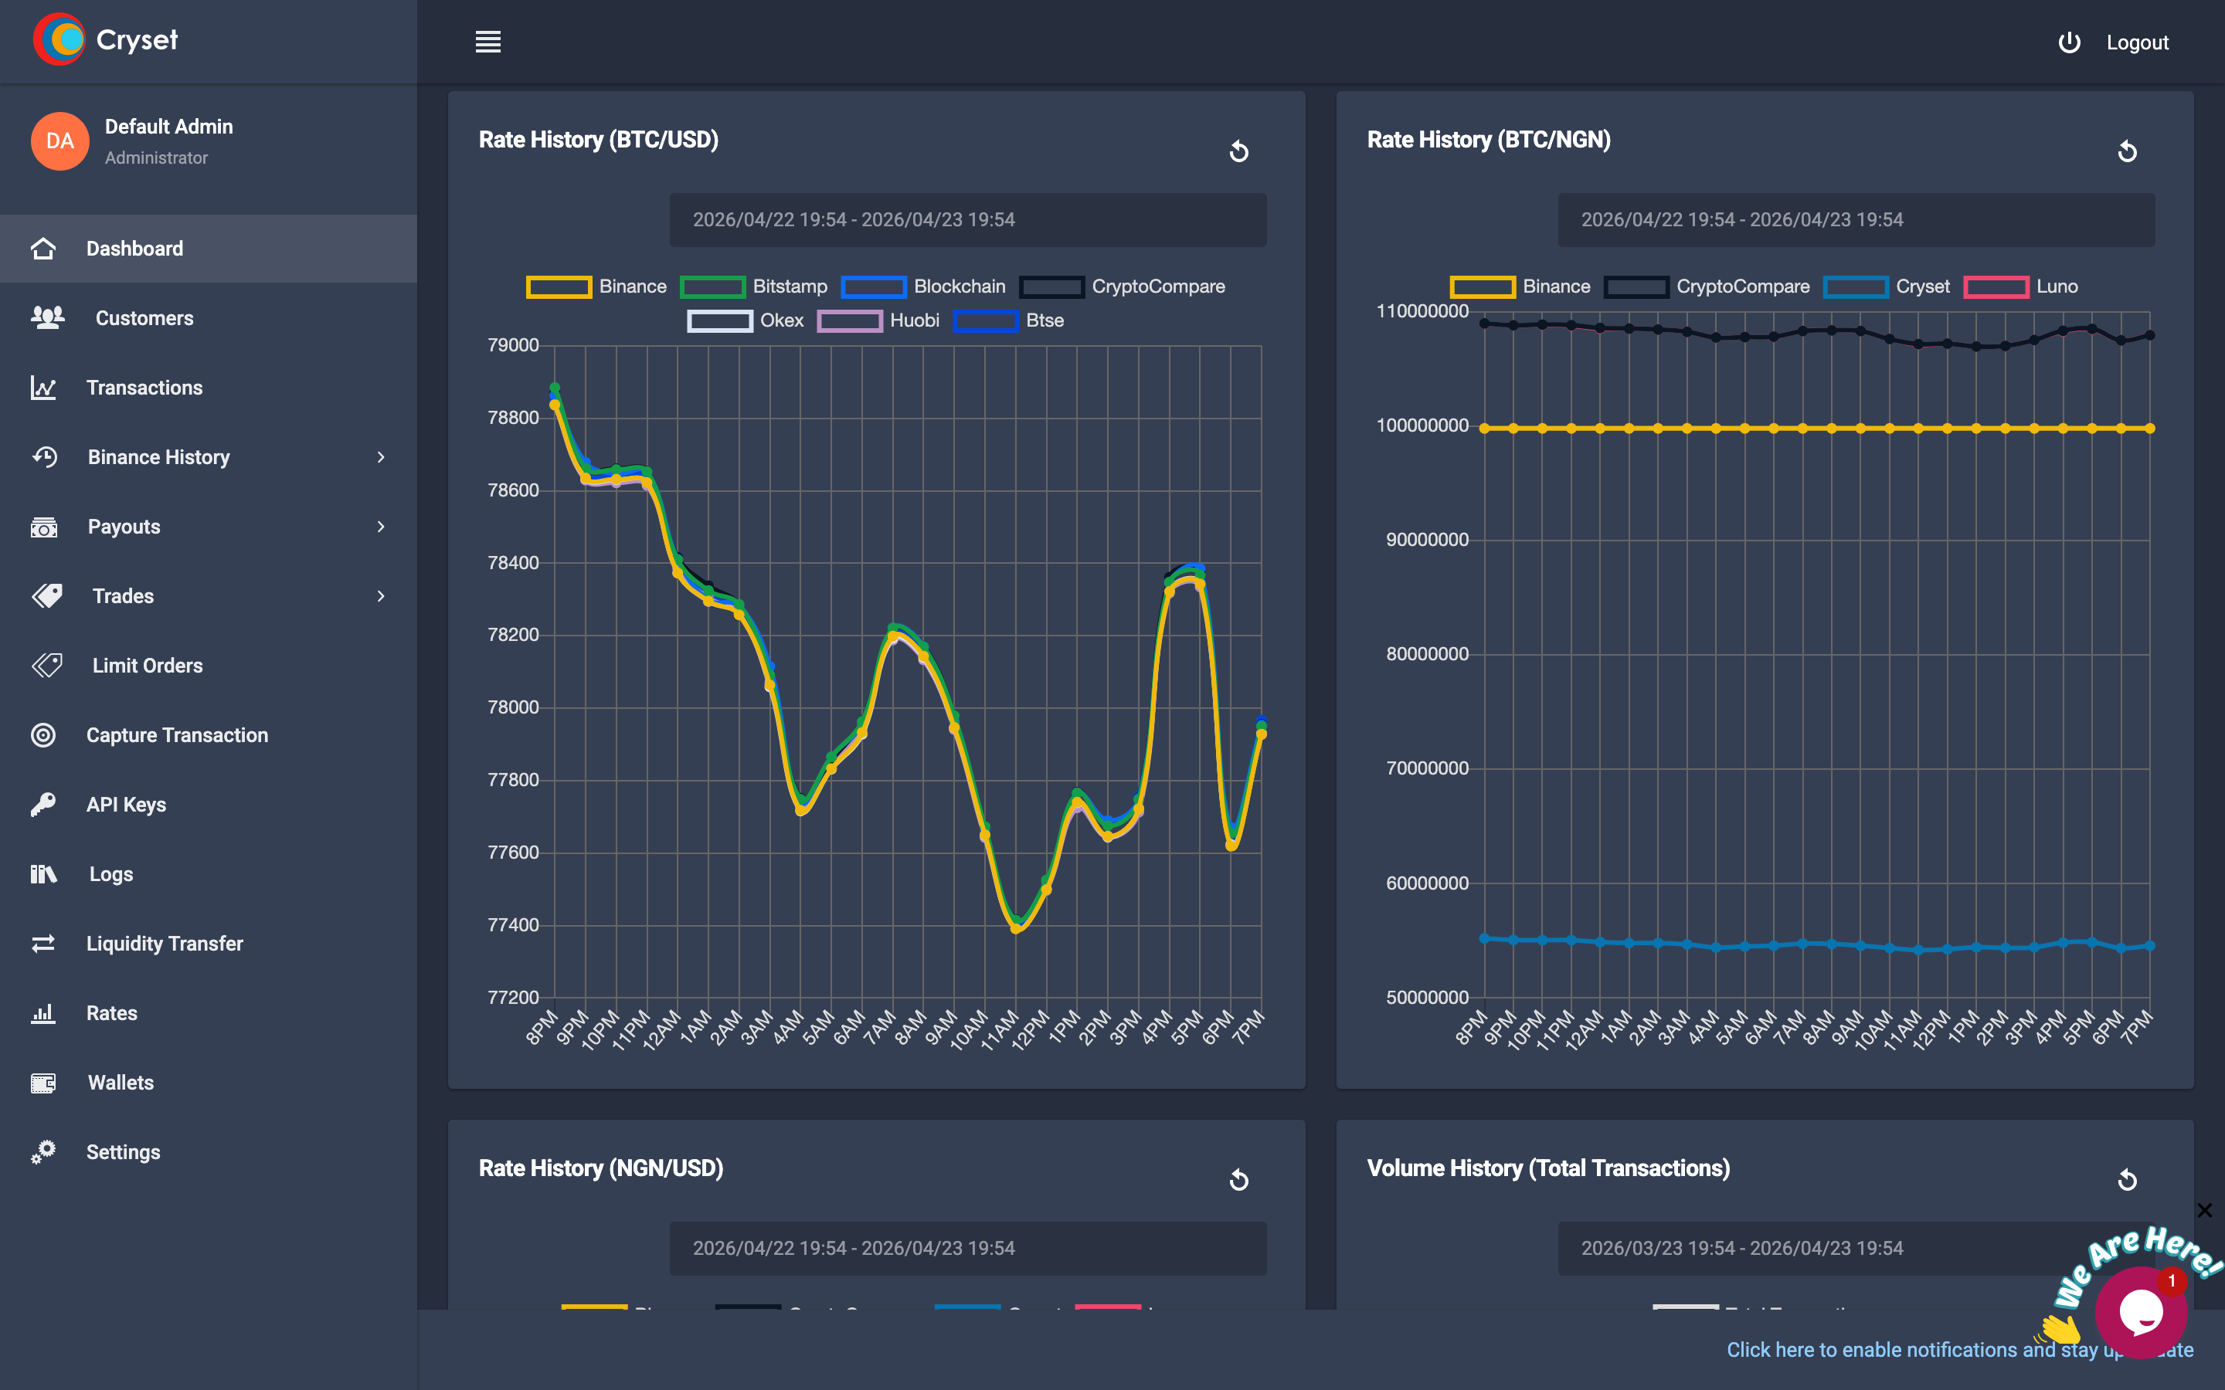The height and width of the screenshot is (1390, 2225).
Task: Open the BTC/USD date range field
Action: coord(967,220)
